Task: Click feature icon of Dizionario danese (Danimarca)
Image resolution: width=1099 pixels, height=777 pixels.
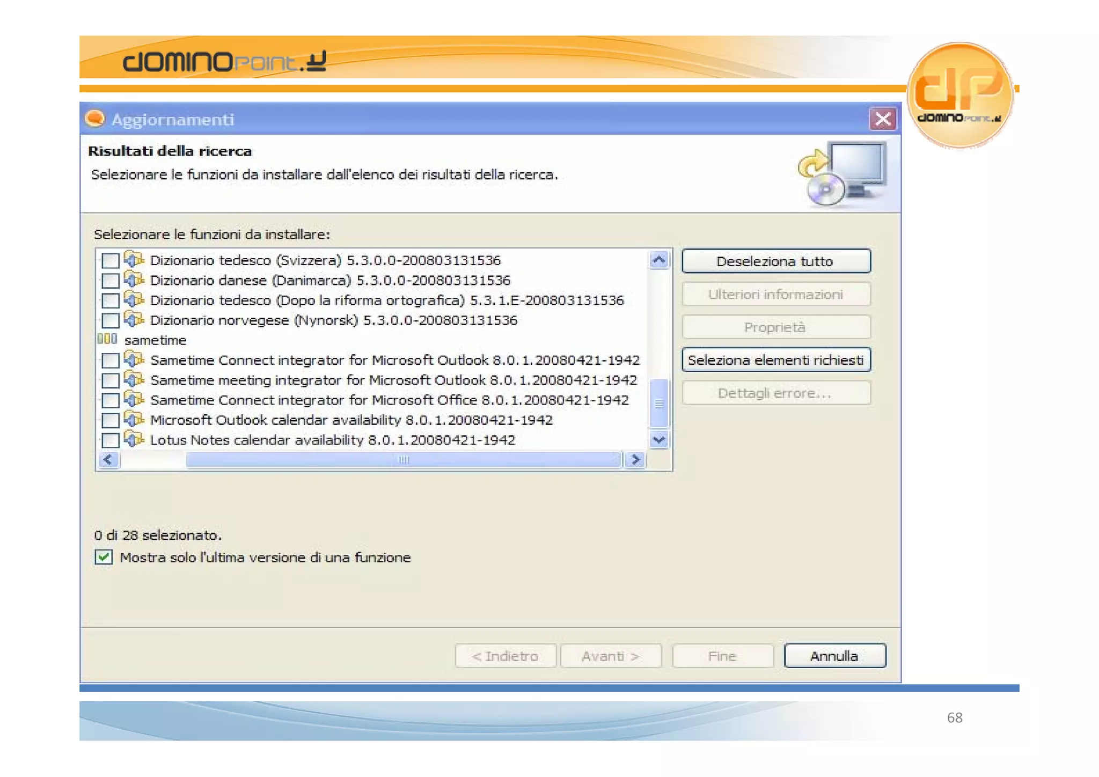Action: 134,279
